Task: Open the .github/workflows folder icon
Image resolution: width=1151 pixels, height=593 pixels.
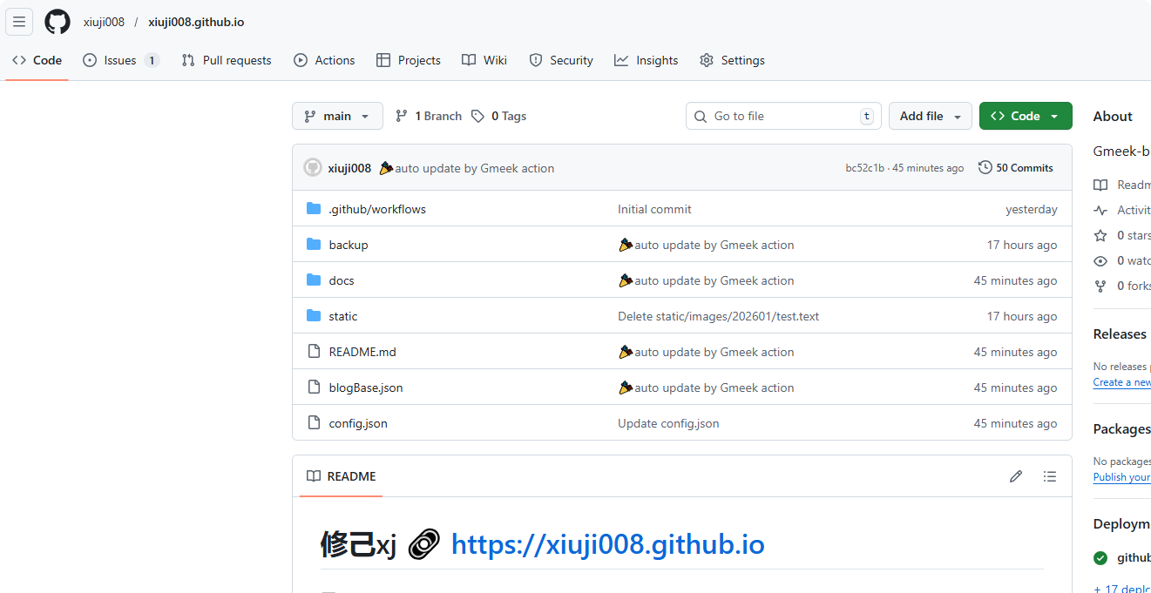Action: 315,209
